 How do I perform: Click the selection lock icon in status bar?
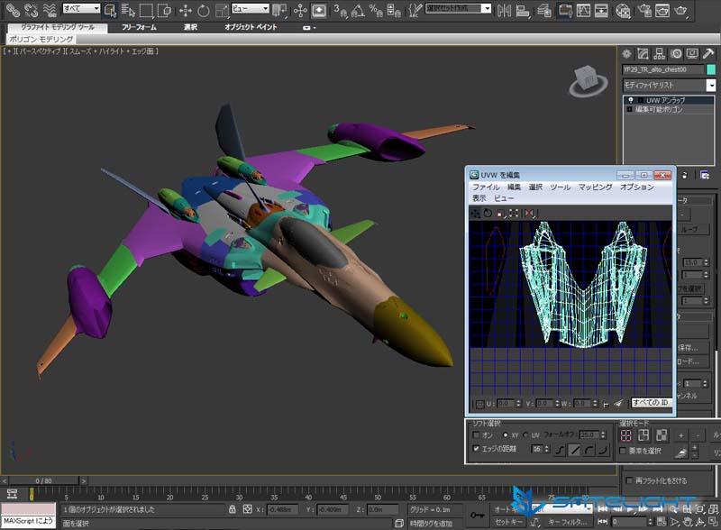point(233,509)
